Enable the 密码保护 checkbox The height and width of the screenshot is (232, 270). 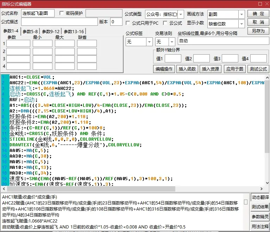coord(62,13)
